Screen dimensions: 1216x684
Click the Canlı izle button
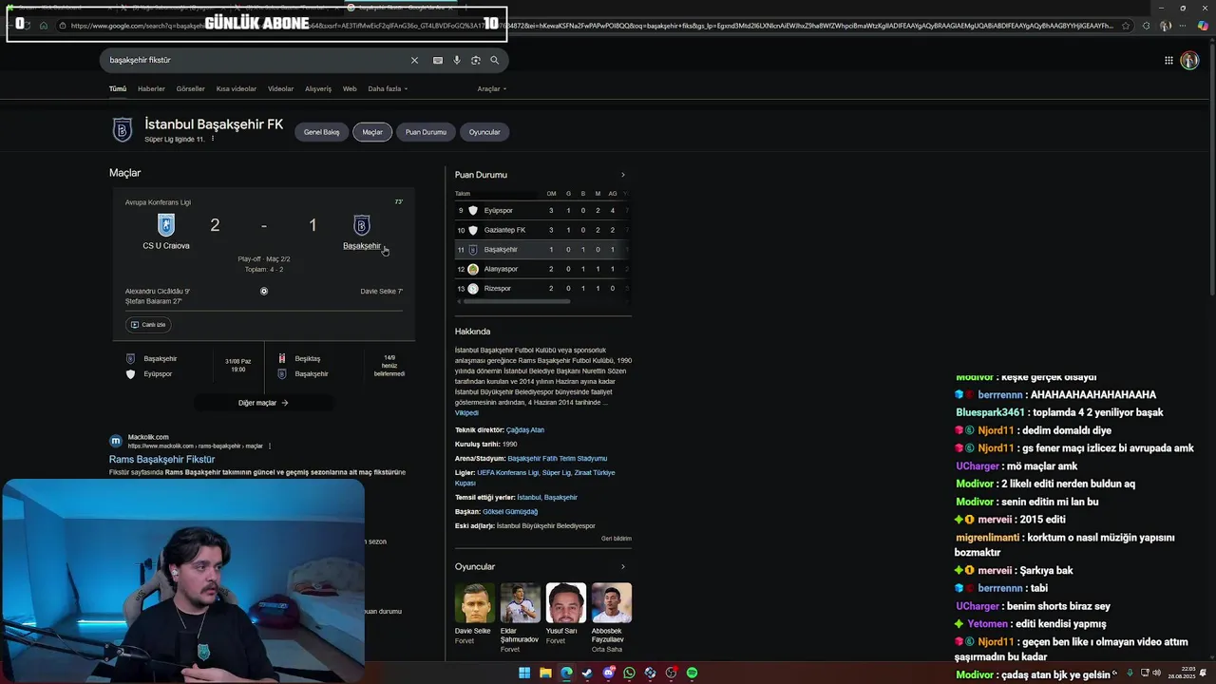point(148,325)
